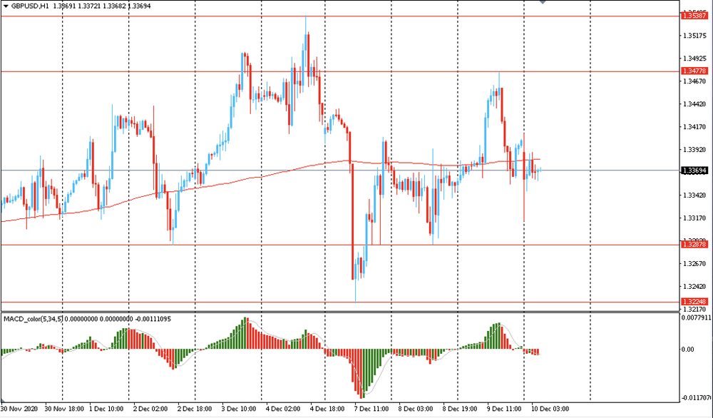This screenshot has height=418, width=713.
Task: Click the 4 Dec 02:00 time label
Action: 283,409
